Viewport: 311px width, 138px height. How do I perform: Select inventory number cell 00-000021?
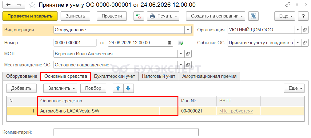pos(197,111)
